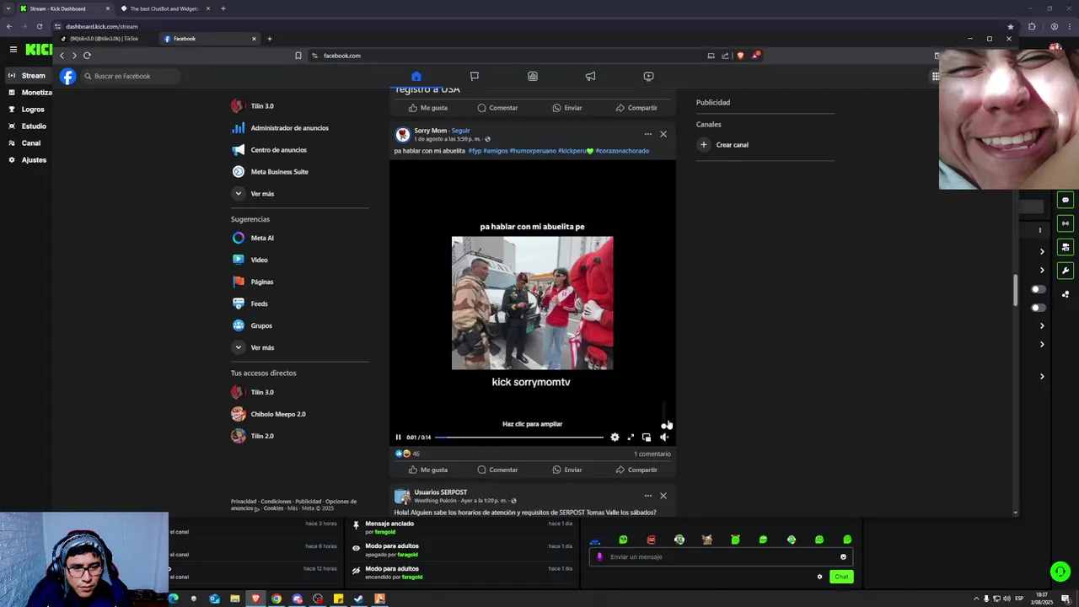Toggle the upper switch in the Kick panel
Screen dimensions: 1079x607
(x=1038, y=289)
